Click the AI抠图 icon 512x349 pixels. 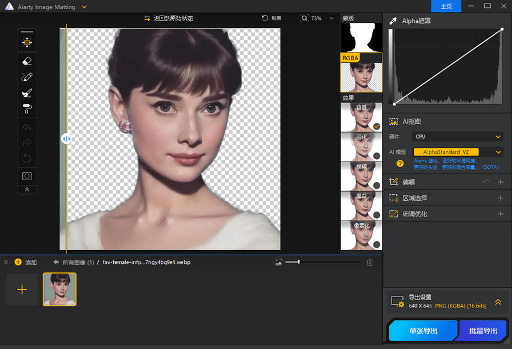(393, 122)
